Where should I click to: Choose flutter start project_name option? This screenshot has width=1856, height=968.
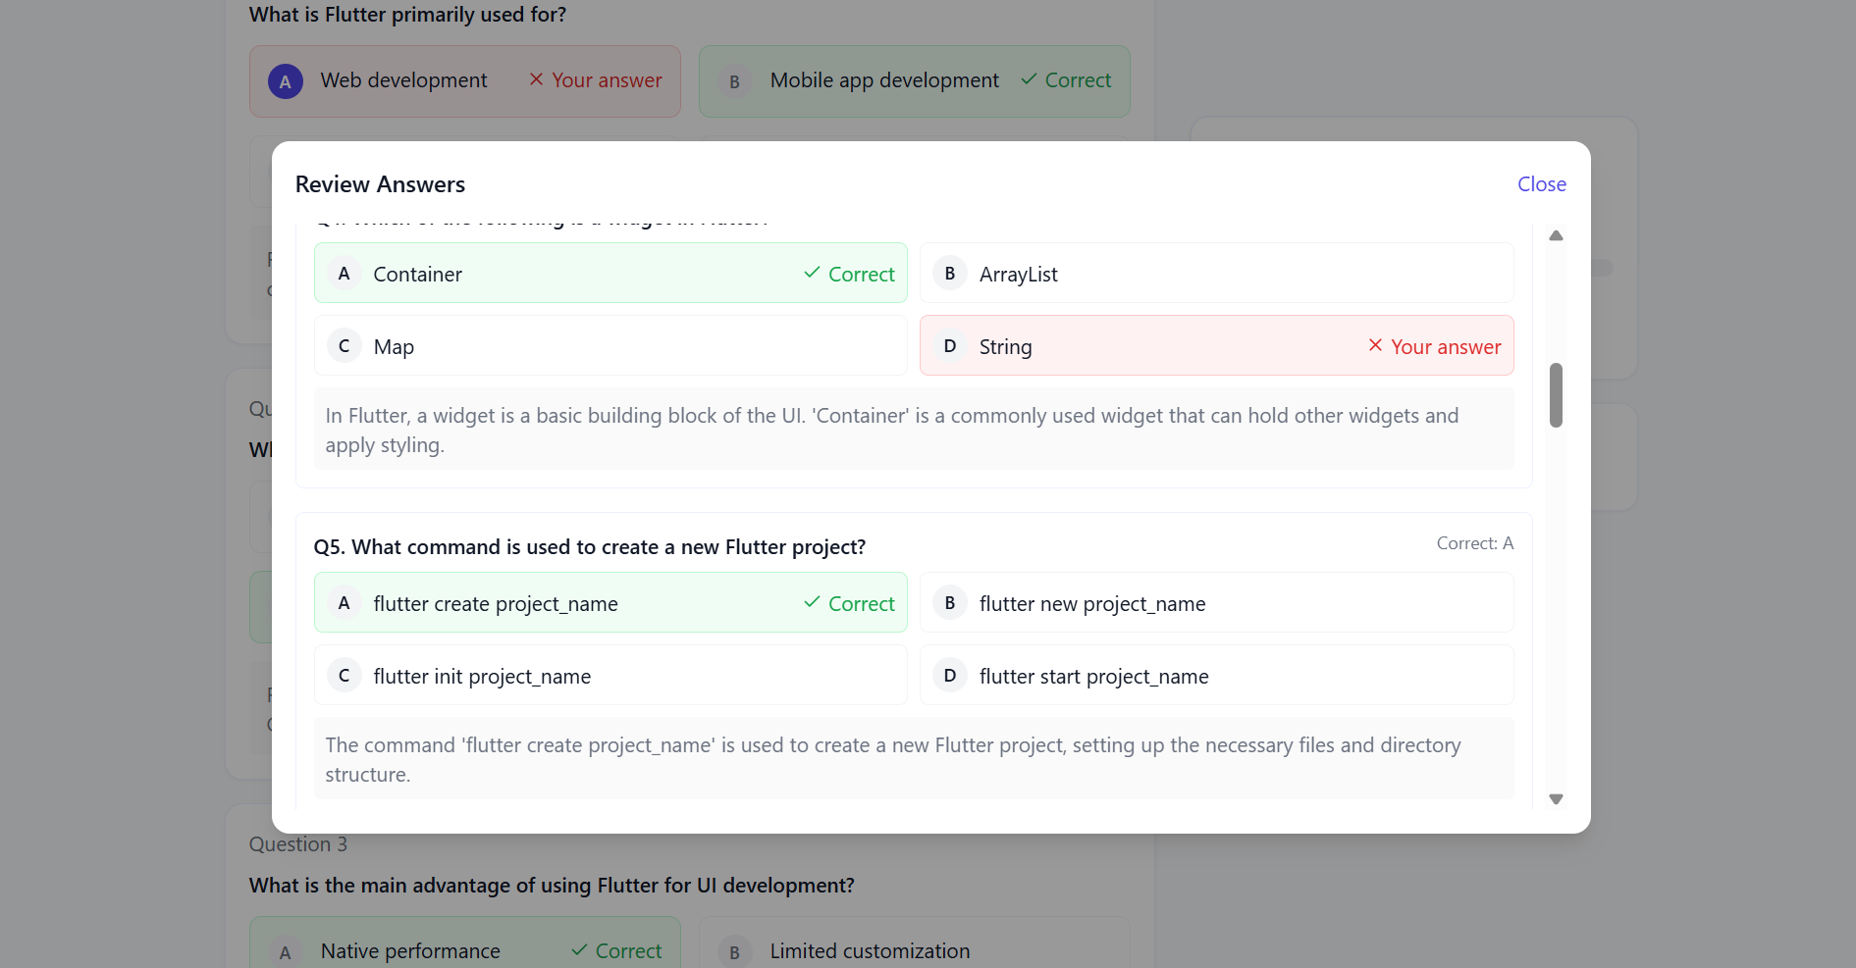coord(1216,675)
